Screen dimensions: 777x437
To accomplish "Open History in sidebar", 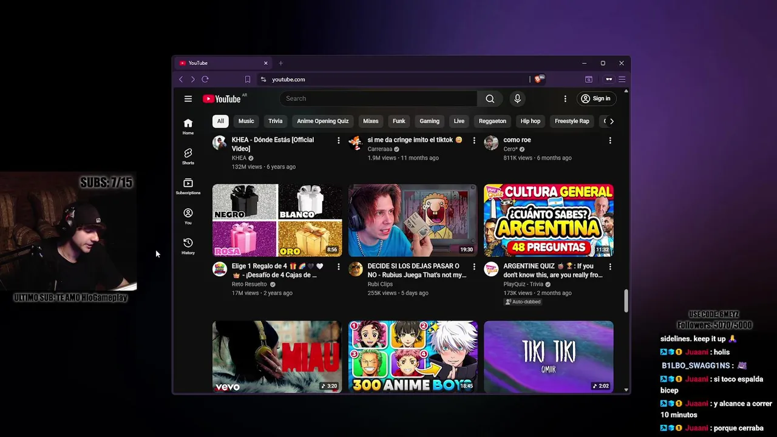I will [x=188, y=246].
